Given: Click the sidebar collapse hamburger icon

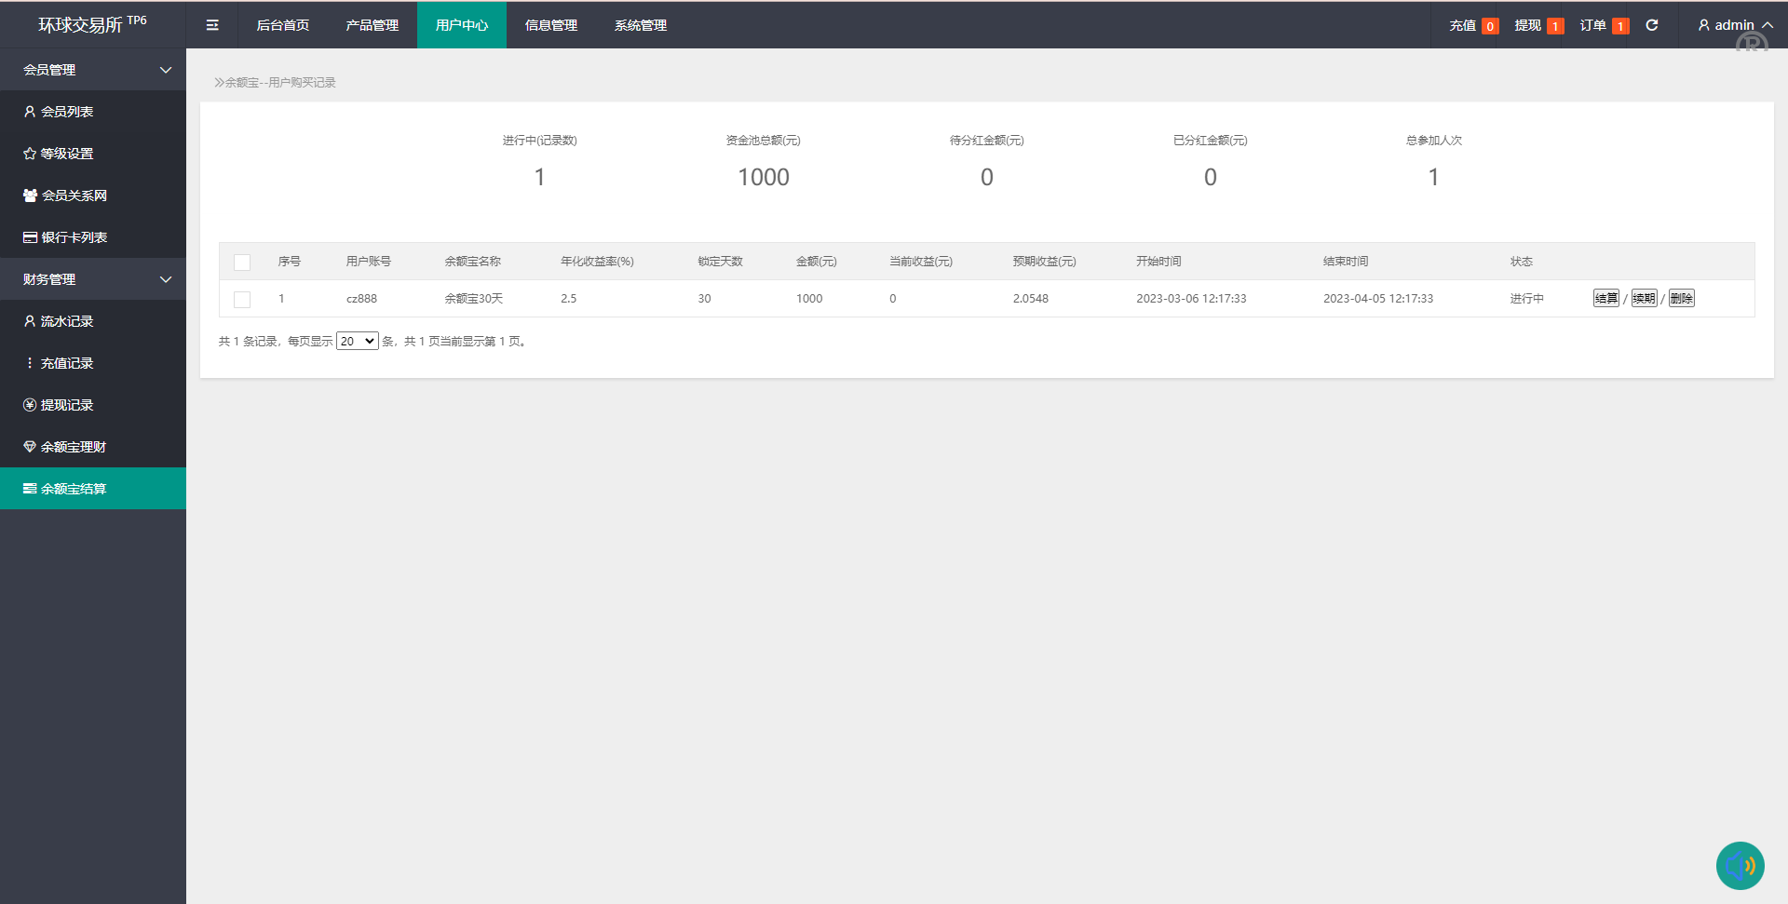Looking at the screenshot, I should coord(212,25).
